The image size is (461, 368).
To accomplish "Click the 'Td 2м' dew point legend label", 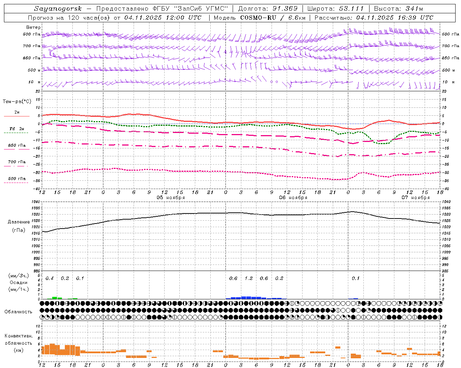I will point(17,129).
